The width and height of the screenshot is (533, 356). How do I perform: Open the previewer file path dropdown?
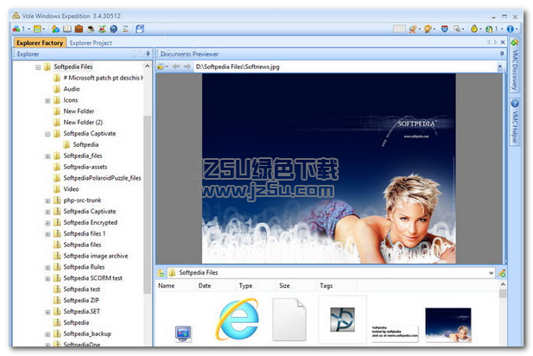point(499,67)
